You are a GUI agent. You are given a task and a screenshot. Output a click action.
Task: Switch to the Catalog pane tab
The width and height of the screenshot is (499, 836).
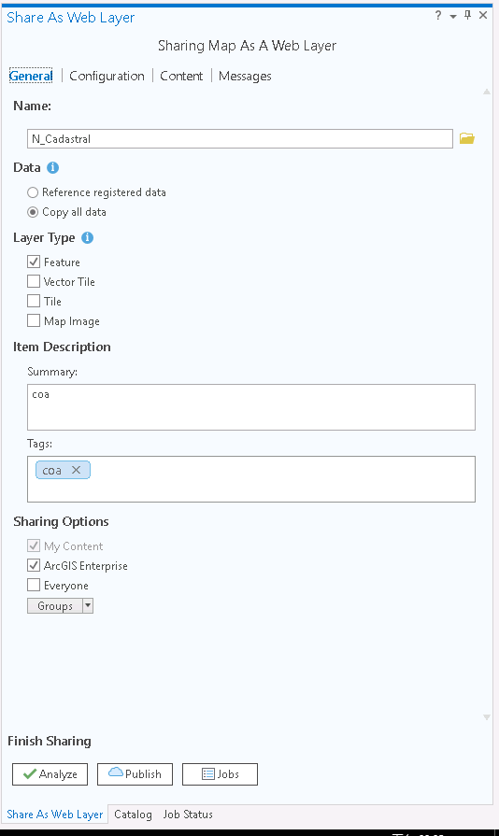[133, 815]
